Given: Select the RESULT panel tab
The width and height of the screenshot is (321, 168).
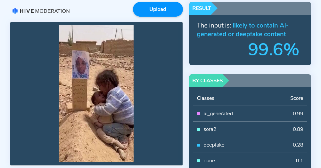Looking at the screenshot, I should (202, 8).
